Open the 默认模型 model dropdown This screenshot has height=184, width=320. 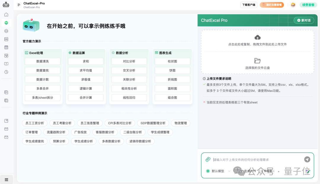(217, 171)
